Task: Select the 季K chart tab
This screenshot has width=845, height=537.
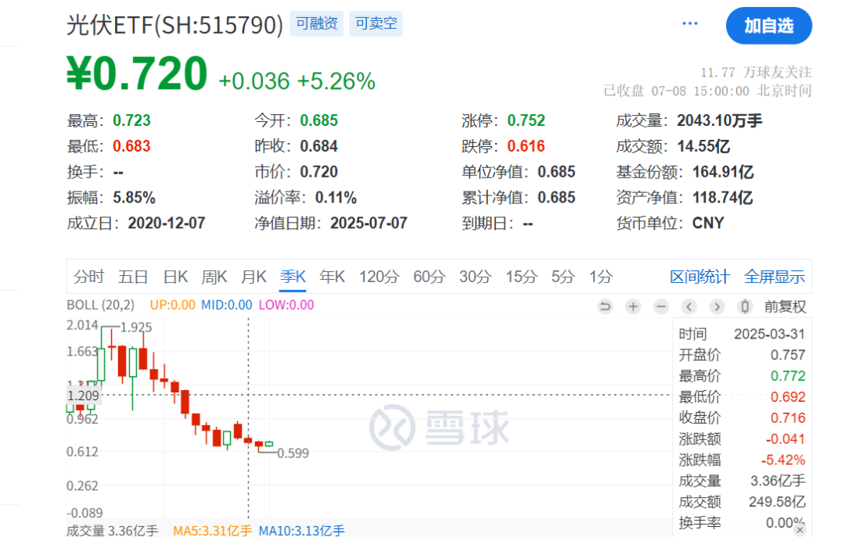Action: click(293, 277)
